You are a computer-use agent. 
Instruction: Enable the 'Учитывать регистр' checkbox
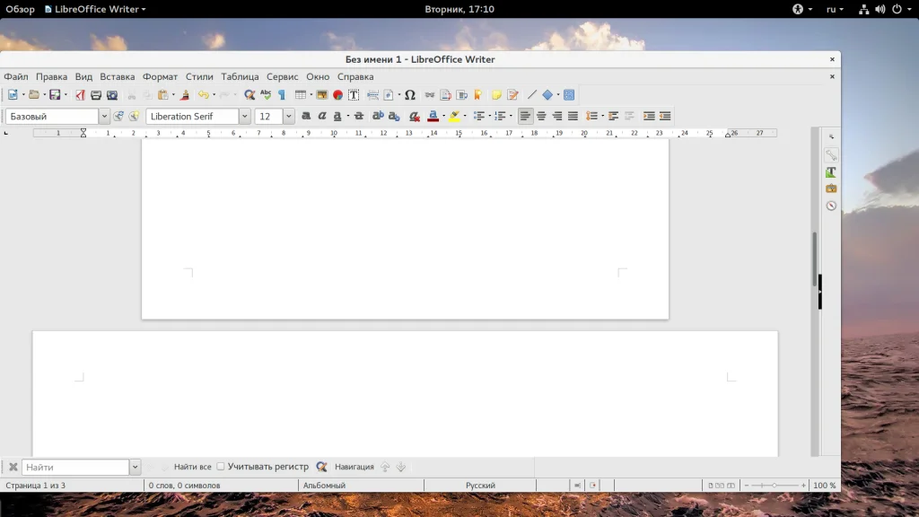[221, 467]
